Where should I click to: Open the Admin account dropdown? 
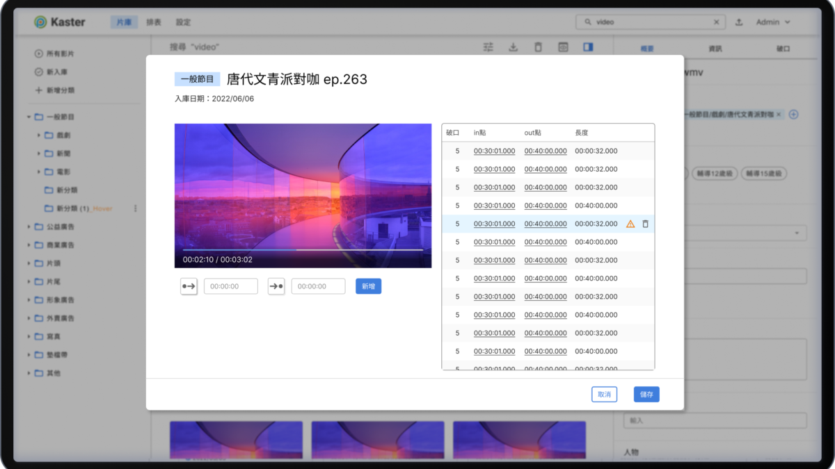(x=773, y=22)
